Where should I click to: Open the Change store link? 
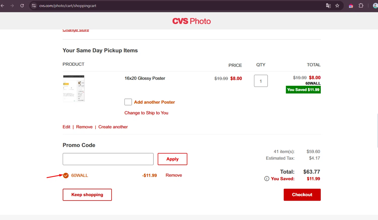click(x=76, y=30)
